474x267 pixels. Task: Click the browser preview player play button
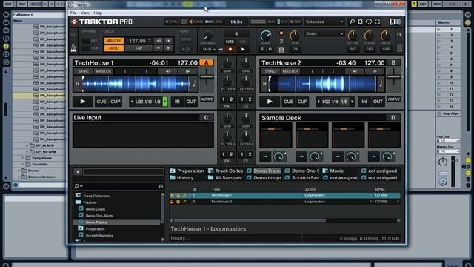(x=78, y=172)
